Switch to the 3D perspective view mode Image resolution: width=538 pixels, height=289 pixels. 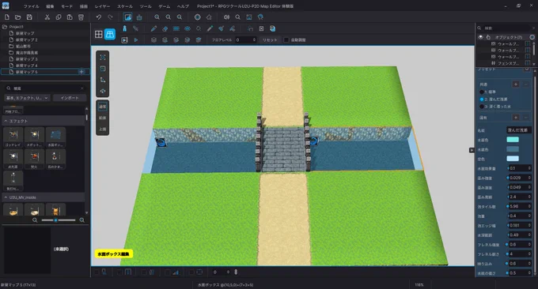(x=110, y=34)
